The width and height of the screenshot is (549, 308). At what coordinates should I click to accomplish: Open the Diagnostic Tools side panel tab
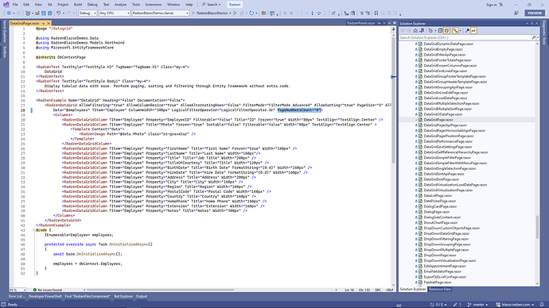tap(544, 33)
